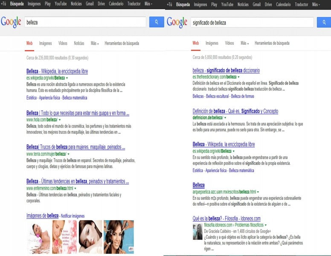
Task: Click 'Belleza matemática' sitelink in left Wikipedia result
Action: point(75,98)
